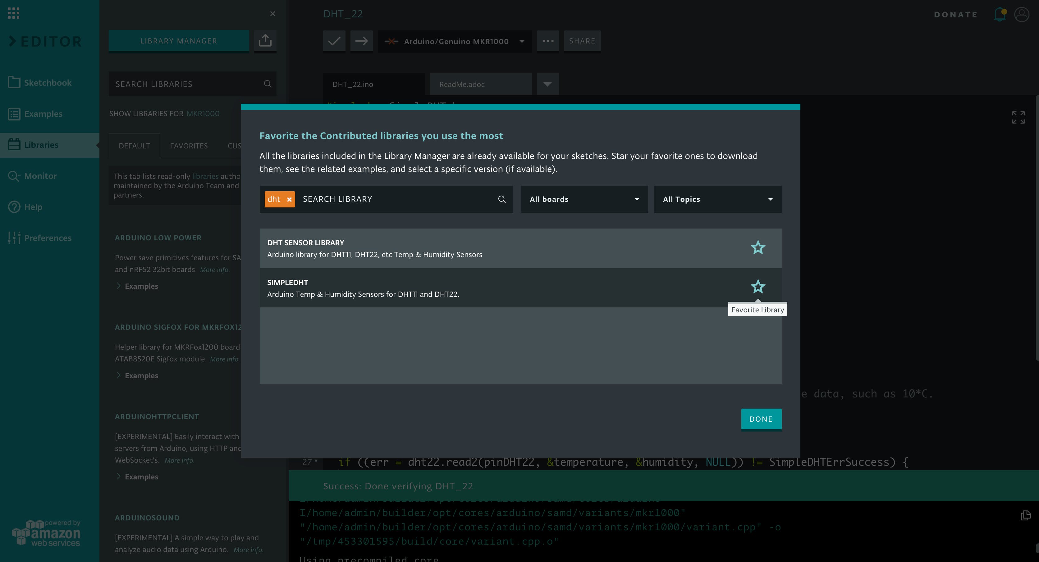Open the file tabs dropdown arrow
Viewport: 1039px width, 562px height.
point(547,84)
